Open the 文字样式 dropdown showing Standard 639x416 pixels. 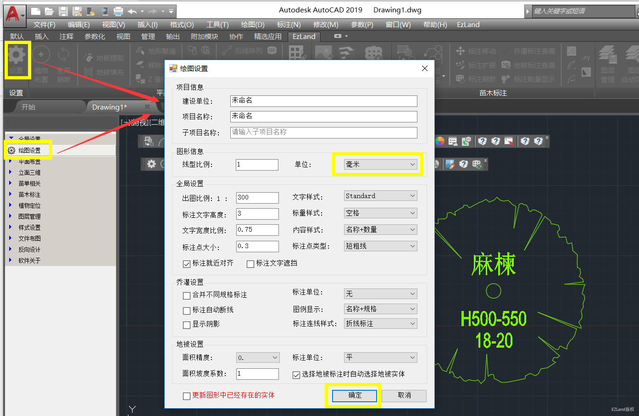click(x=381, y=196)
